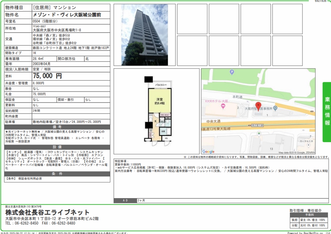Click the 条件 section header

point(57,174)
